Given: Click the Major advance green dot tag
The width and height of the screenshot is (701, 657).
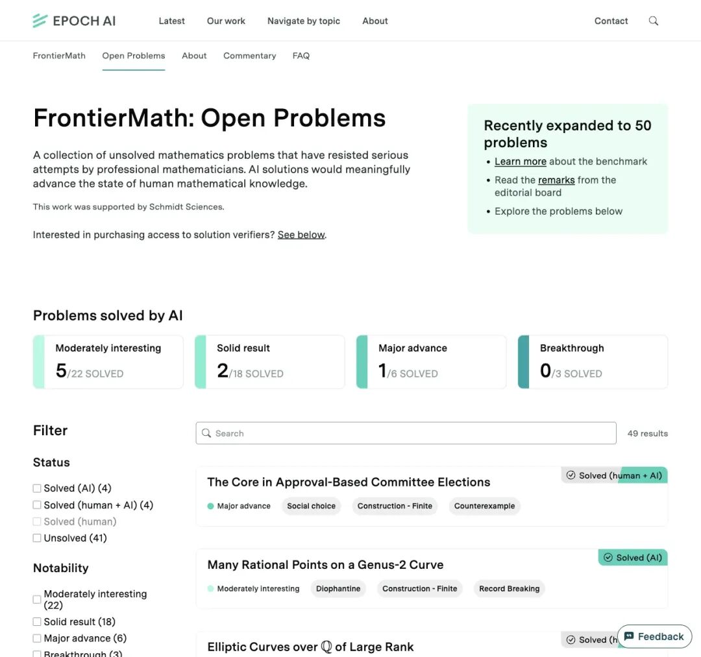Looking at the screenshot, I should click(x=239, y=506).
